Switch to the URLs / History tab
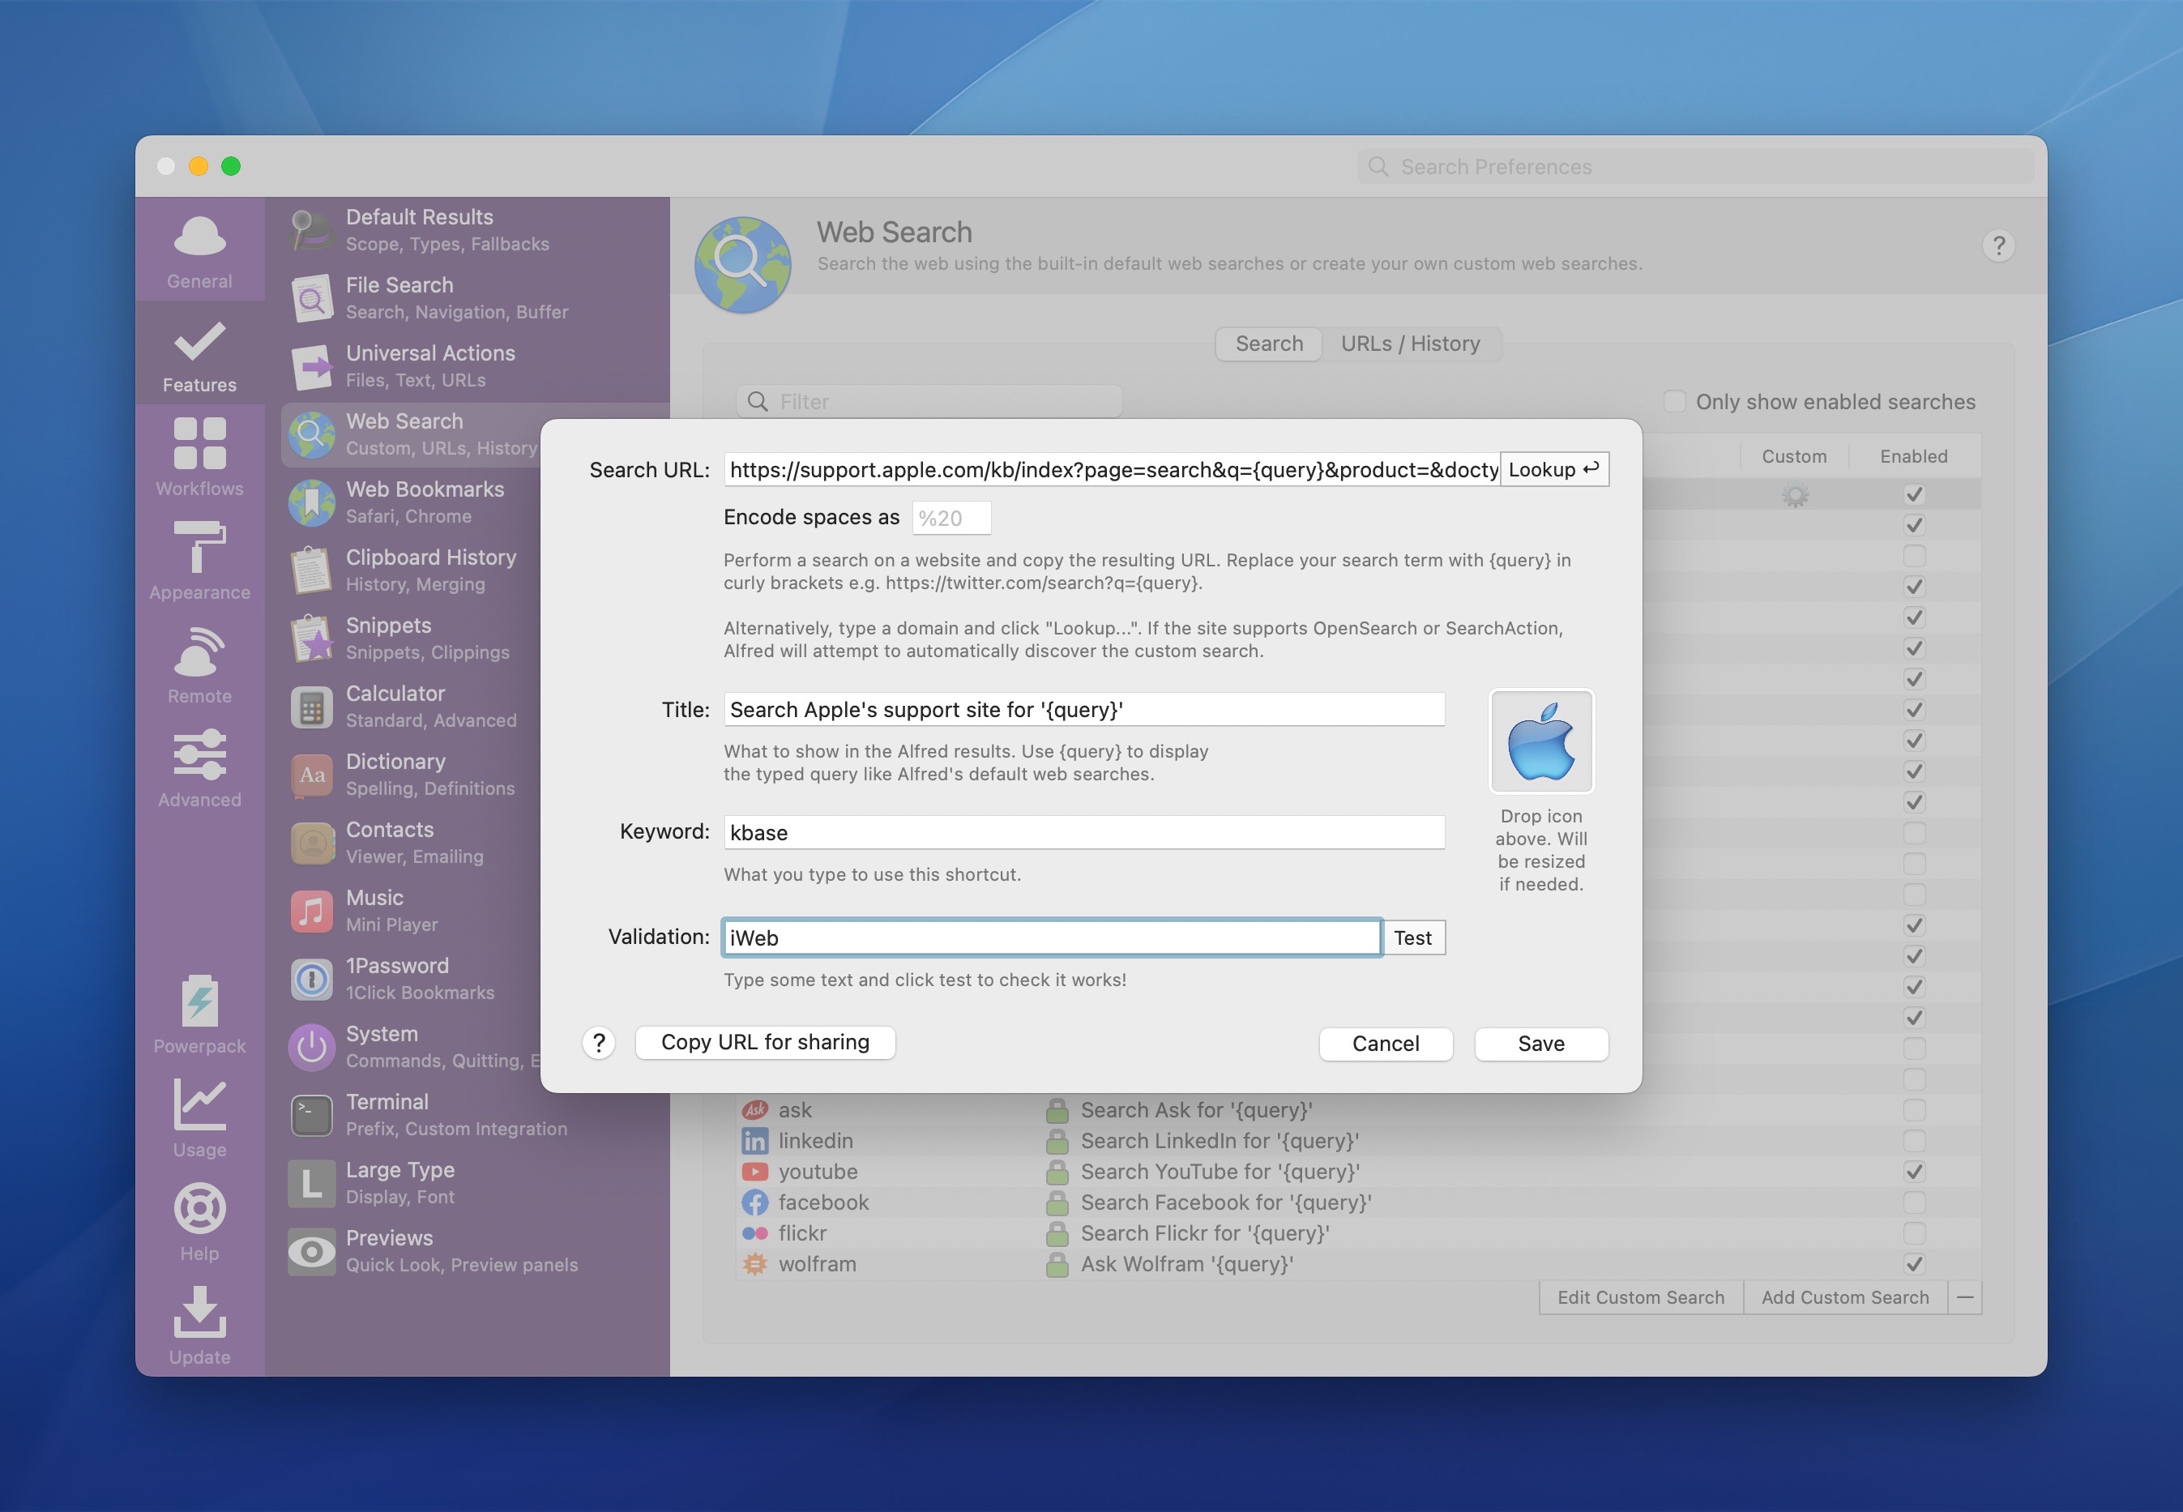The height and width of the screenshot is (1512, 2183). click(x=1410, y=344)
